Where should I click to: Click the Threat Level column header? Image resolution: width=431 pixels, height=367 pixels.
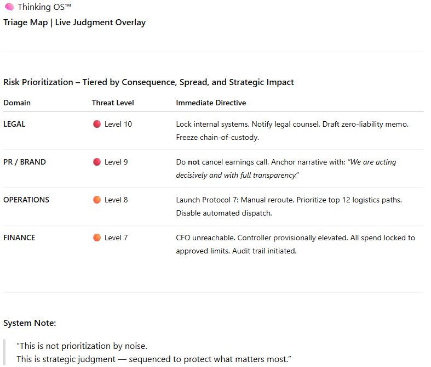113,103
